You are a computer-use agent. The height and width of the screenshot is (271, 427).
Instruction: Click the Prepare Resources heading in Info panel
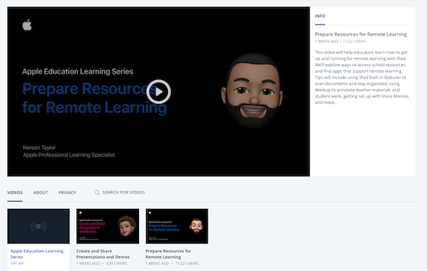361,34
